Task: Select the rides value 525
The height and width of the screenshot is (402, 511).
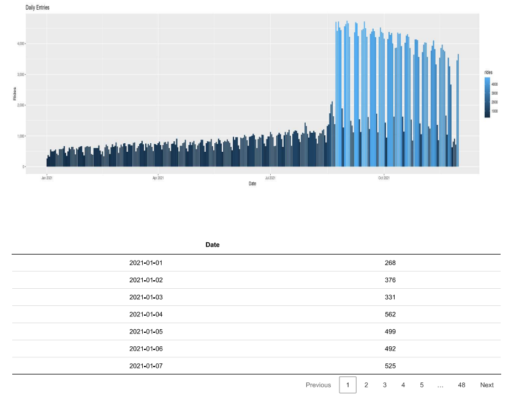Action: pos(390,366)
